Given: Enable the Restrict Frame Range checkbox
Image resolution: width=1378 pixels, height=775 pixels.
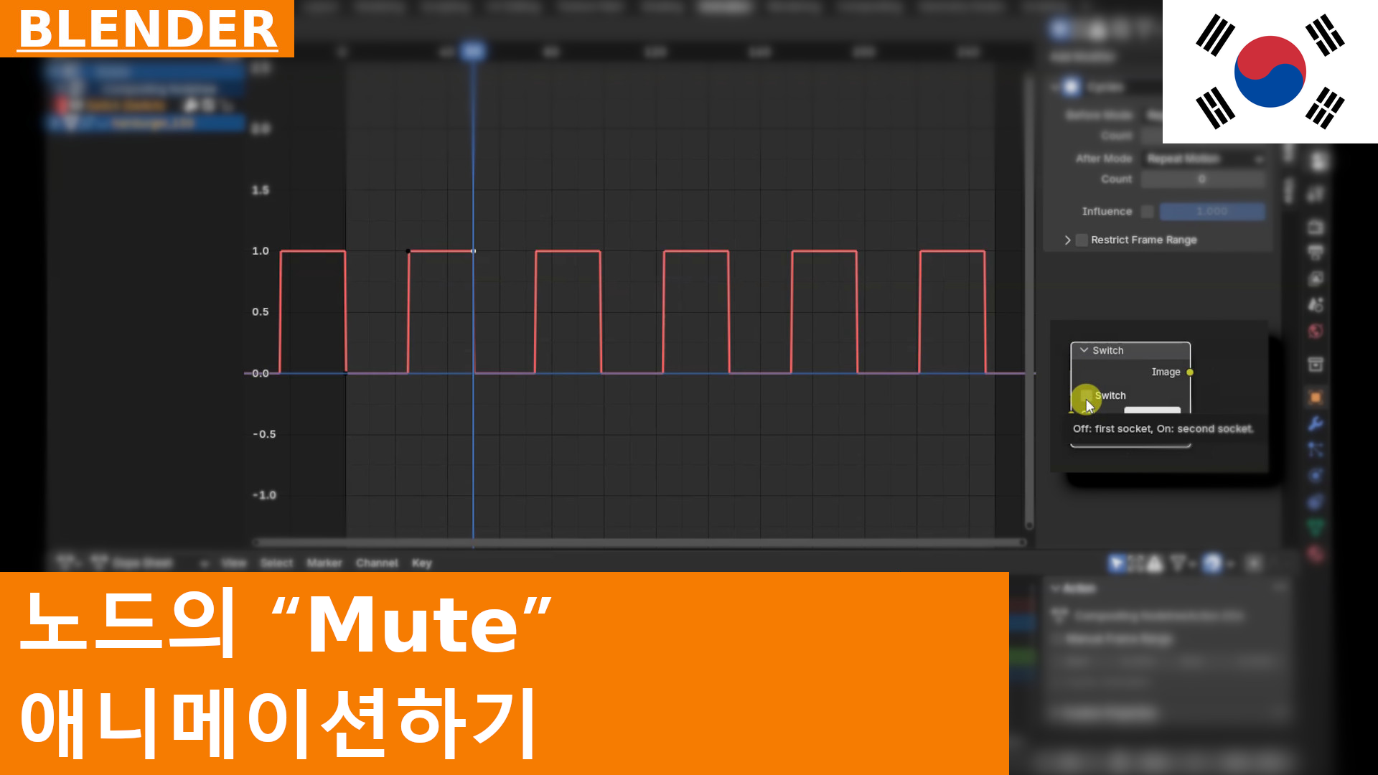Looking at the screenshot, I should coord(1082,240).
